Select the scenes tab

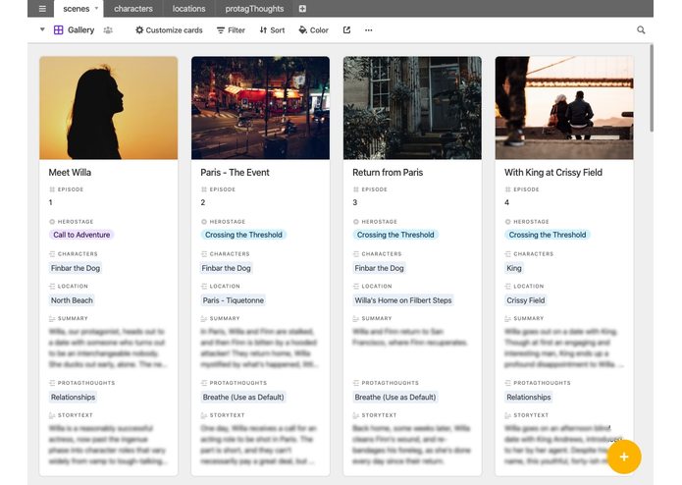(77, 9)
